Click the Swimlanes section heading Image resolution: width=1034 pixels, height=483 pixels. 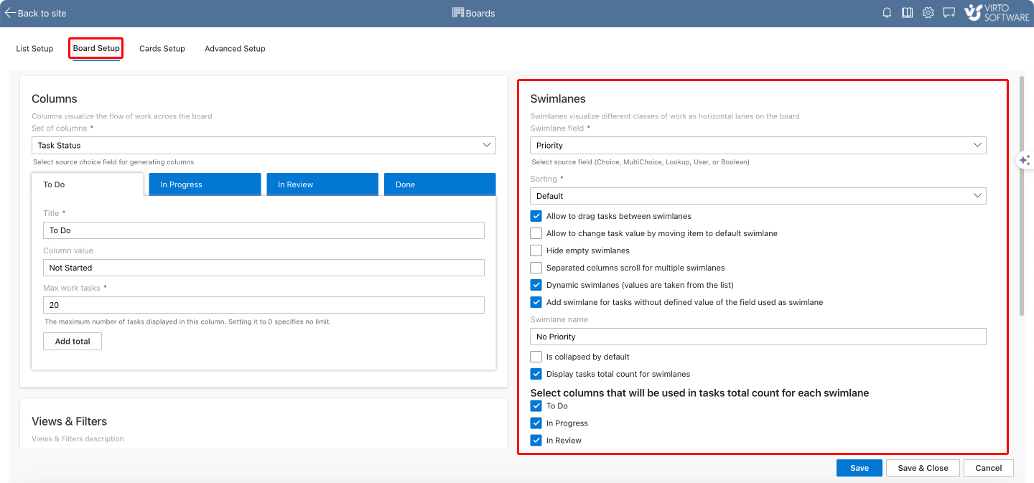click(x=558, y=99)
